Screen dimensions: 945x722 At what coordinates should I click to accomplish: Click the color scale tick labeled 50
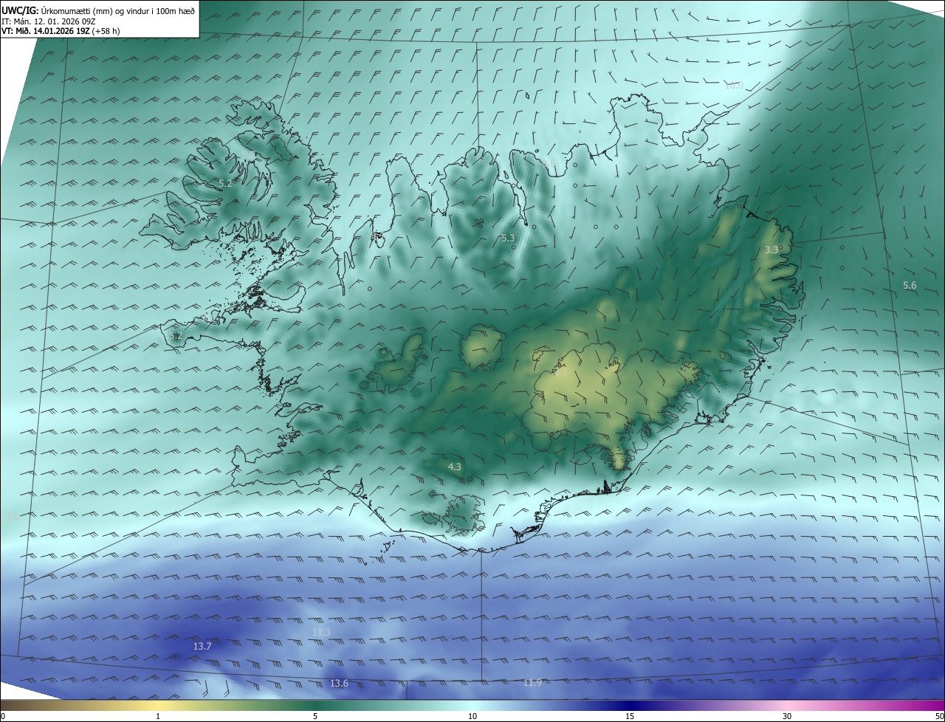point(939,716)
